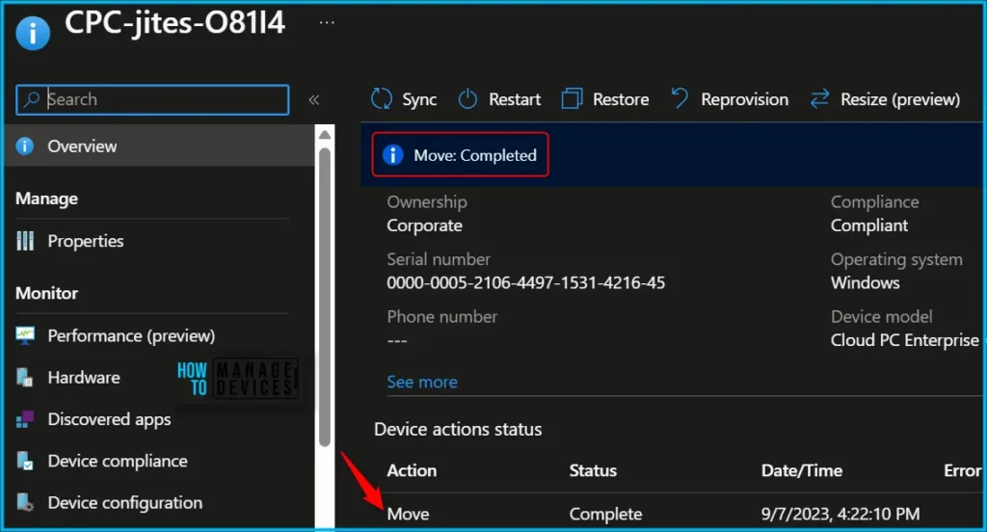This screenshot has height=532, width=987.
Task: Click the Status column header
Action: click(x=593, y=471)
